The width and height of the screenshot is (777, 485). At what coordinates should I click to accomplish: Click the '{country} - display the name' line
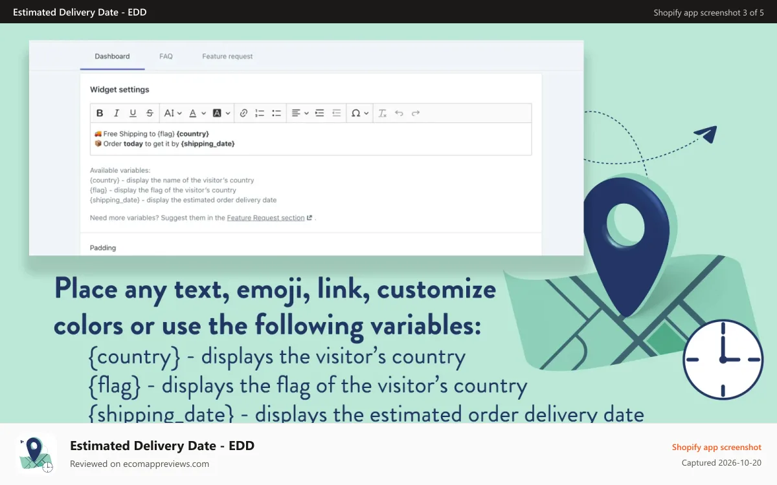[x=172, y=180]
